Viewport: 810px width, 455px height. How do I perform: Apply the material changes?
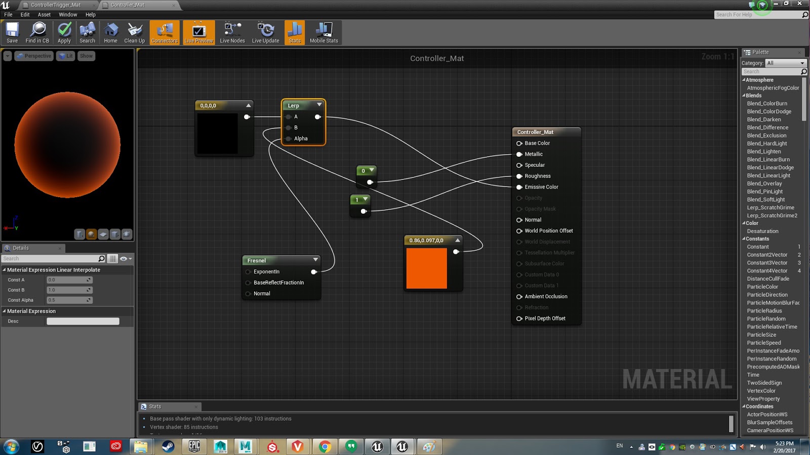point(64,32)
